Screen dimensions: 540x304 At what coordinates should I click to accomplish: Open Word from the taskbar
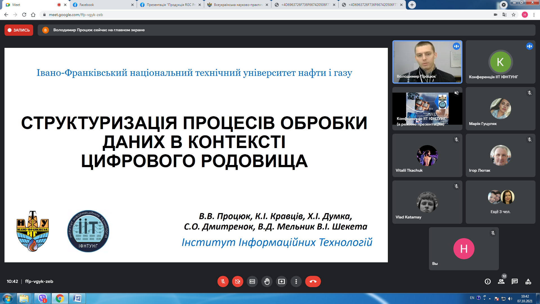click(x=77, y=298)
